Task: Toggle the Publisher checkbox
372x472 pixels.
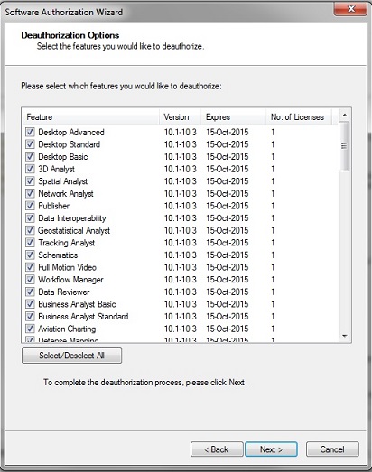Action: [x=30, y=206]
